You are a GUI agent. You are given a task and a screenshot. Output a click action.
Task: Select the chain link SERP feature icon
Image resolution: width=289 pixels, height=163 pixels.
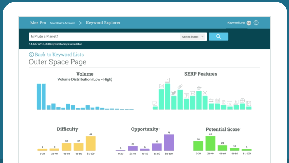point(180,87)
